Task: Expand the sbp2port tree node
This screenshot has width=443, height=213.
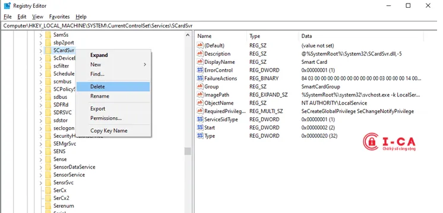Action: pos(41,43)
